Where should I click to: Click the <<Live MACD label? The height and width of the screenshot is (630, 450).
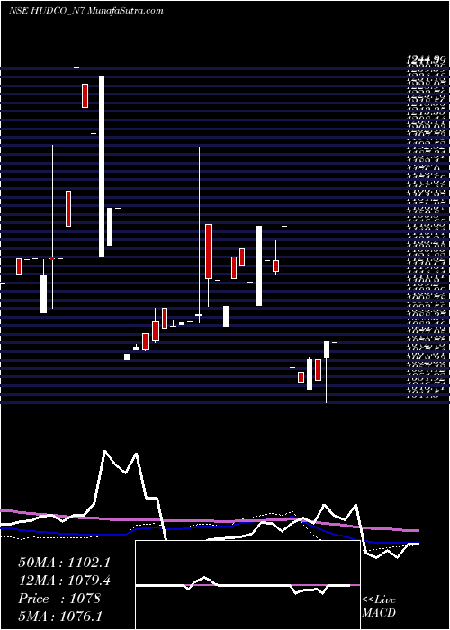click(379, 607)
